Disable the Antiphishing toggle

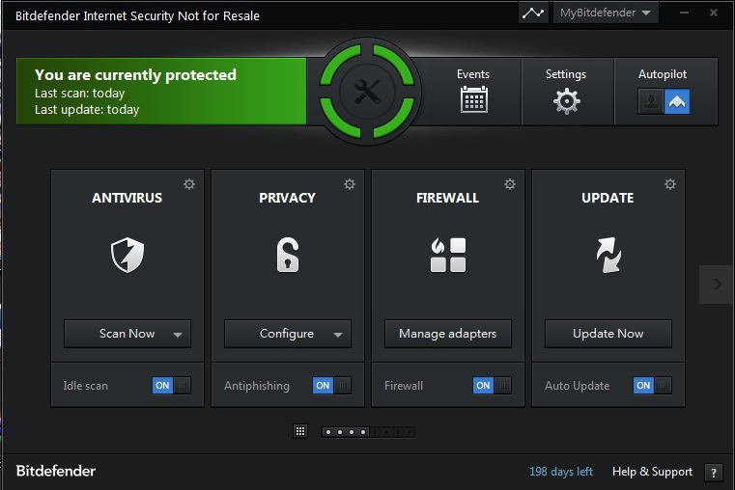click(331, 386)
